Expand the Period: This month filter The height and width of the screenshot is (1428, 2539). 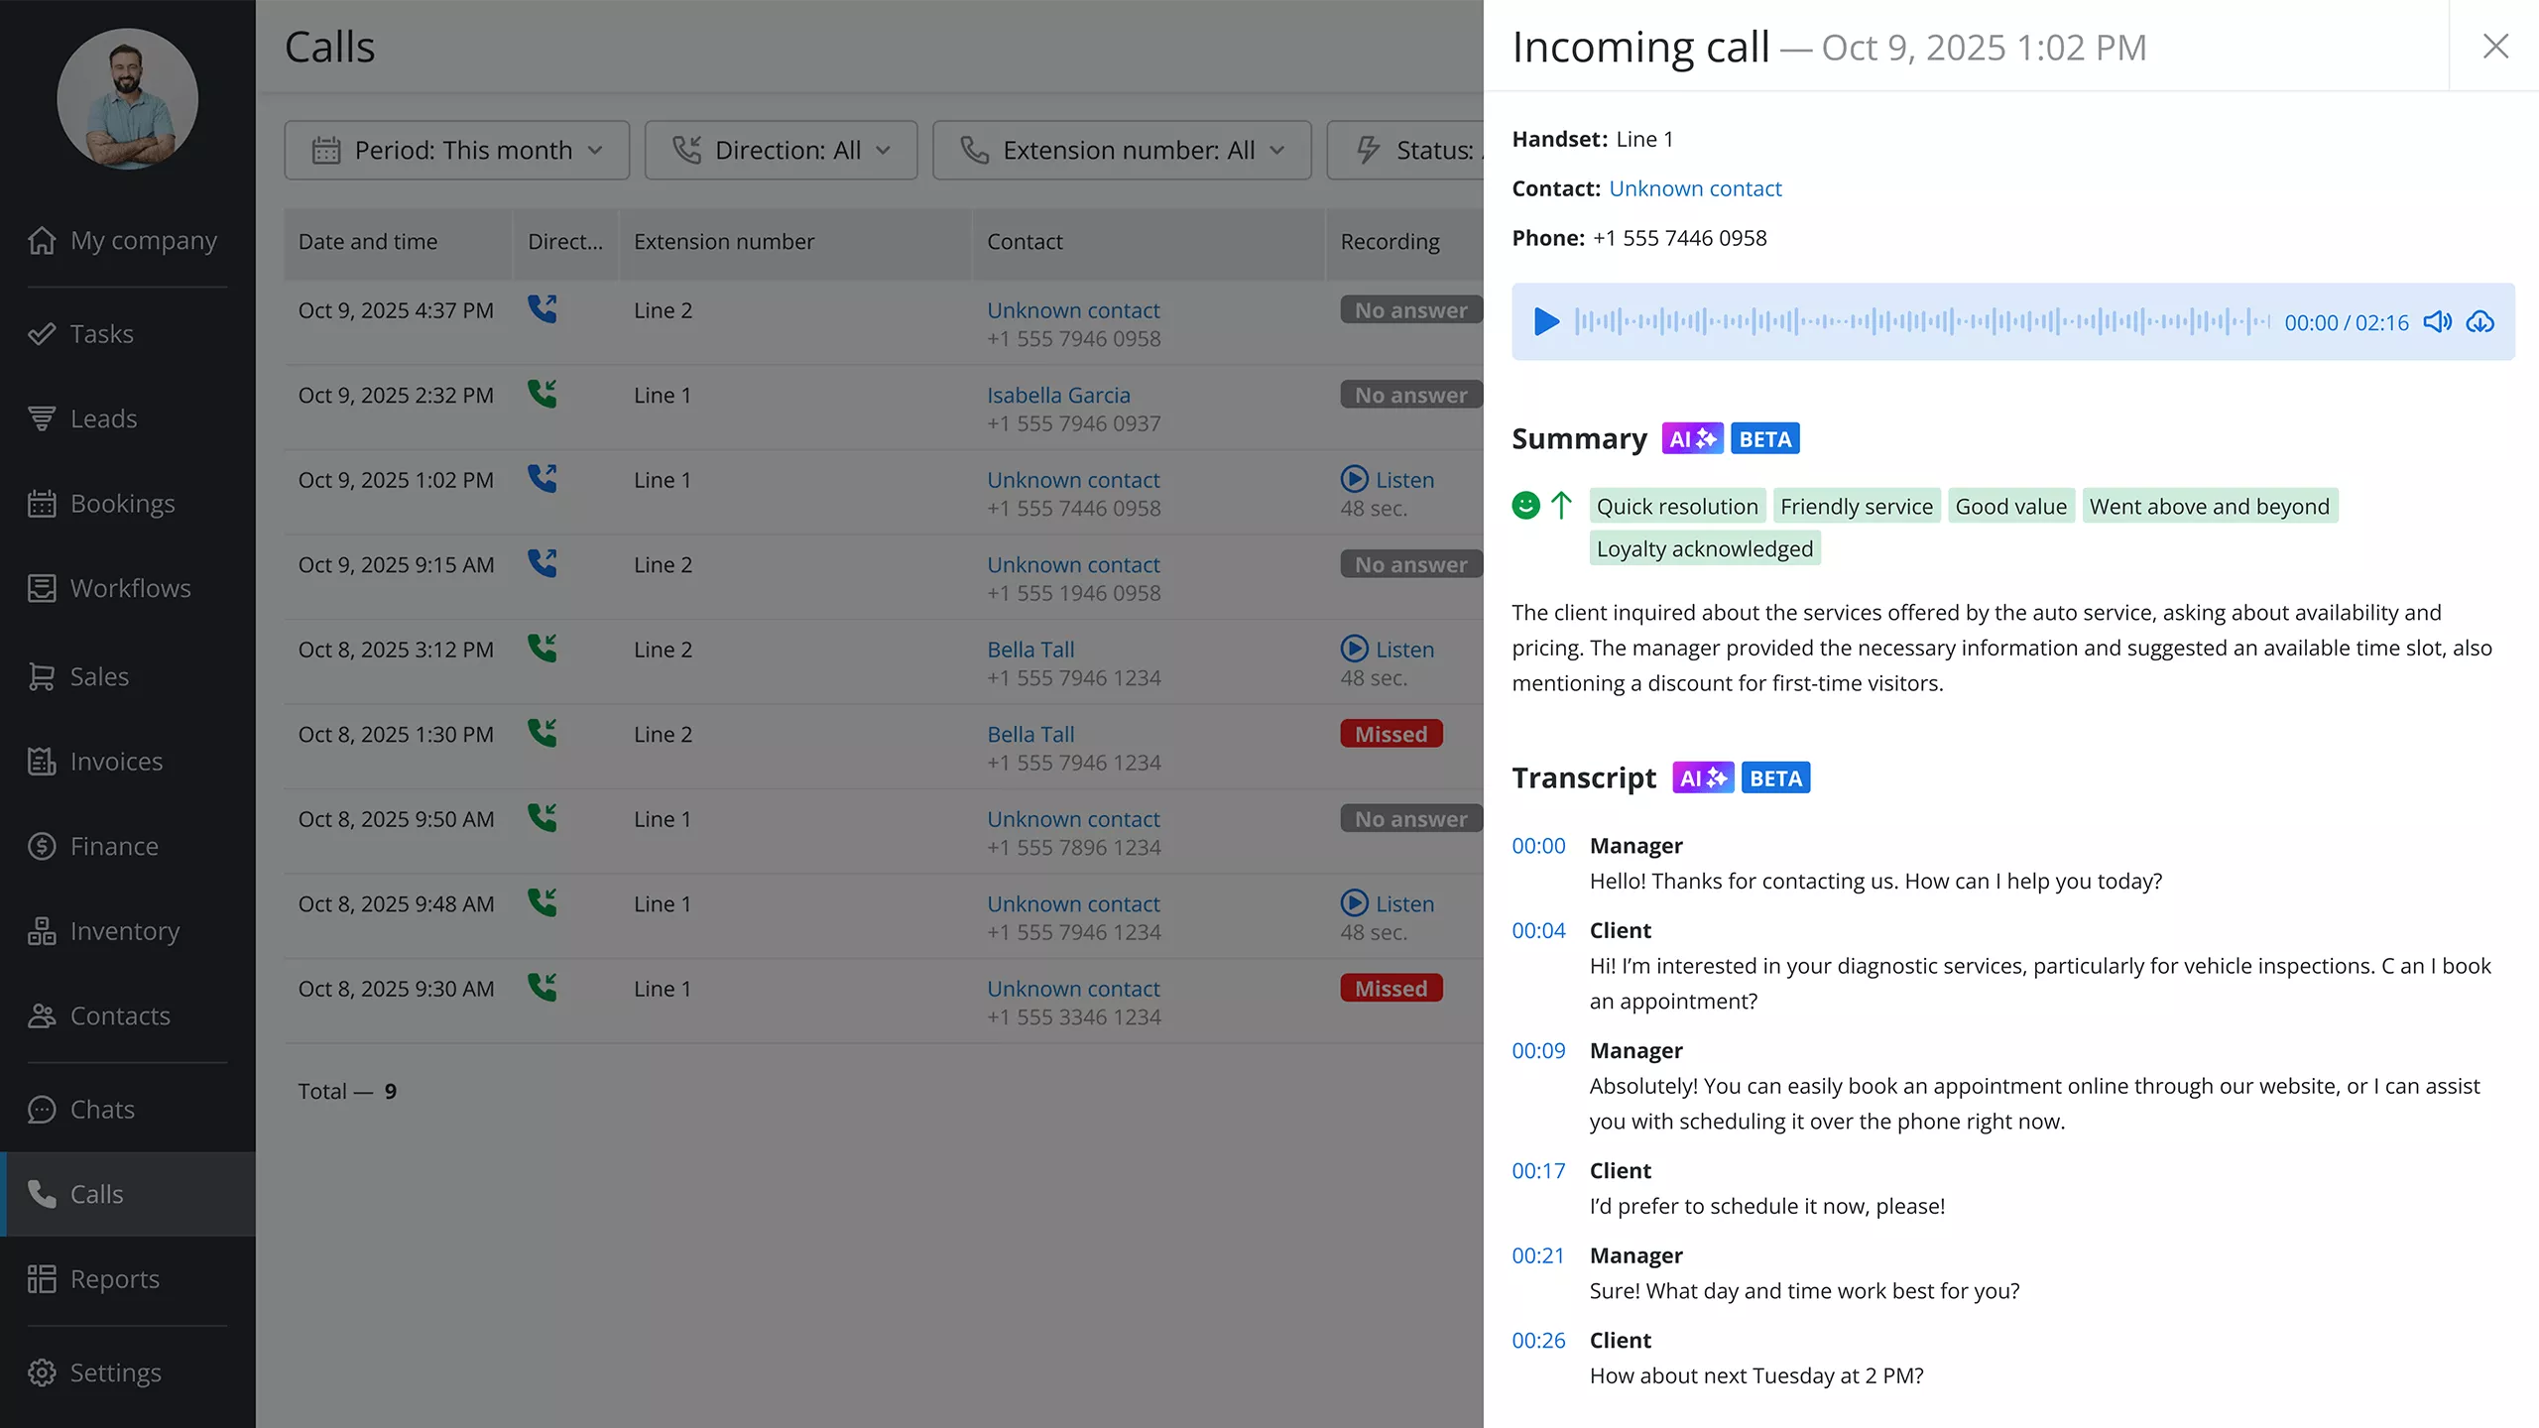point(457,150)
